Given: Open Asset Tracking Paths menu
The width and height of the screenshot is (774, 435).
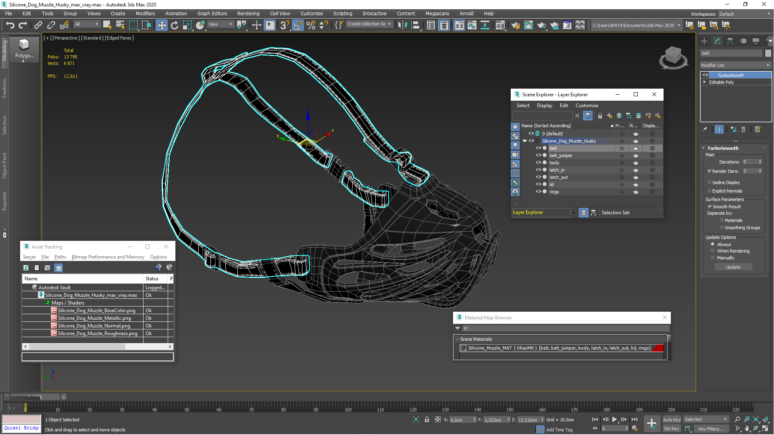Looking at the screenshot, I should [x=60, y=257].
